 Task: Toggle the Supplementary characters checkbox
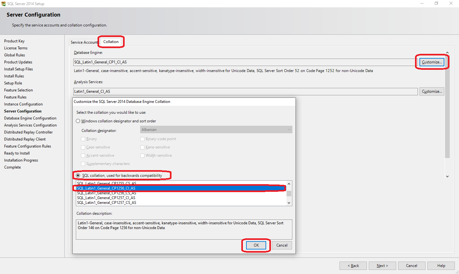tap(83, 164)
